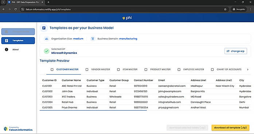
Task: Switch to the Item Master tab
Action: click(130, 70)
